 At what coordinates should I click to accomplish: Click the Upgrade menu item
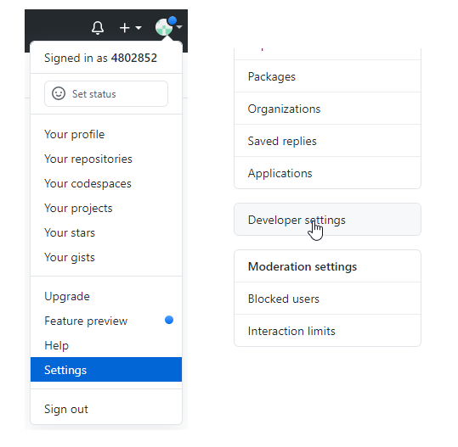coord(106,297)
